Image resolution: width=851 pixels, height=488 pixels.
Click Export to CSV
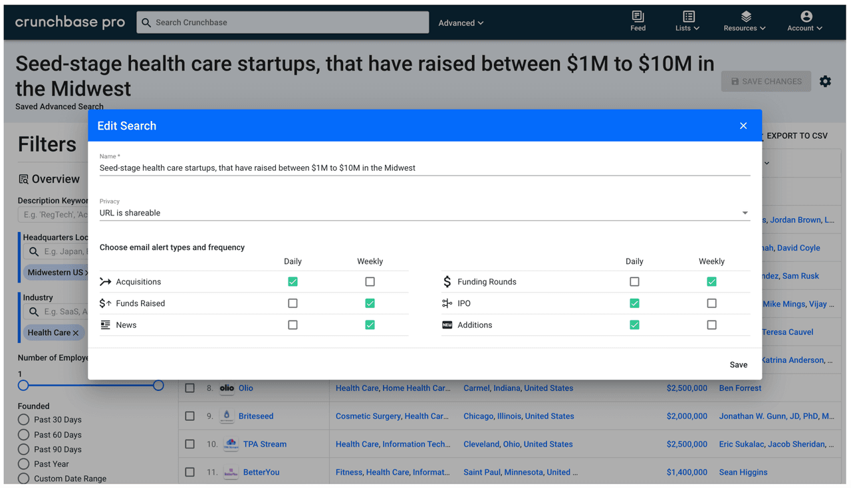coord(796,136)
